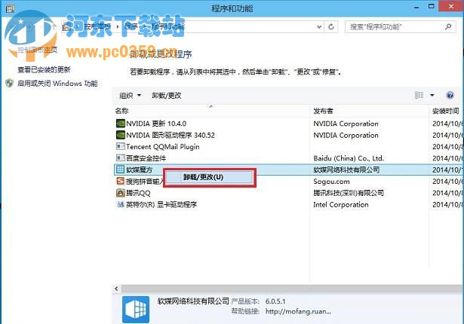Click the 腾讯QQ program icon
The image size is (464, 324).
(x=121, y=193)
